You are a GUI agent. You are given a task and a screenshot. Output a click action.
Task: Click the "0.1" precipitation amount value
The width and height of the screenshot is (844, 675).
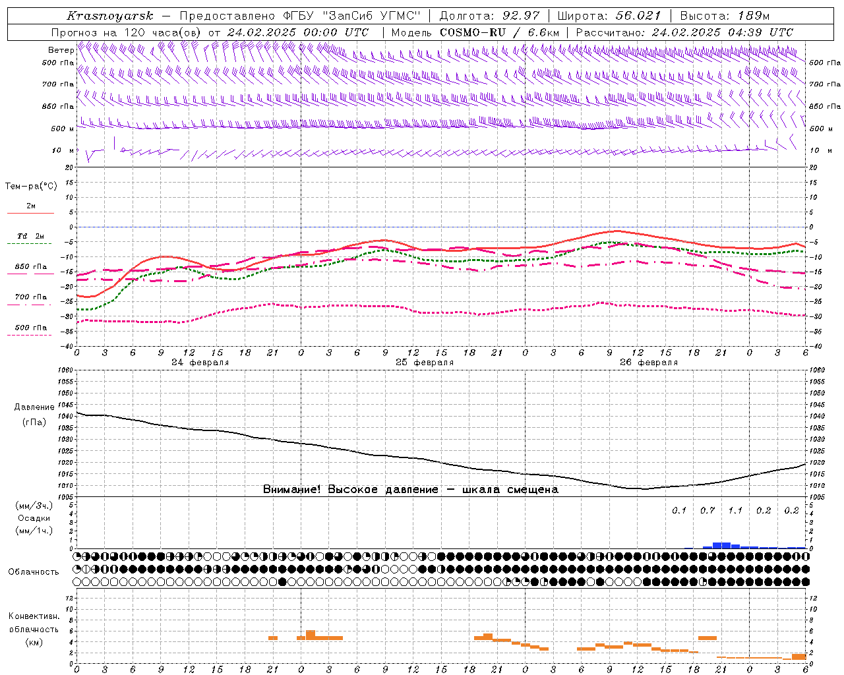679,511
